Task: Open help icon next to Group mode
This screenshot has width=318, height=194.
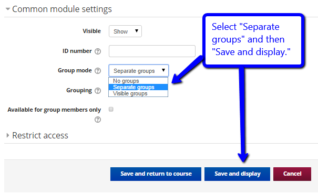Action: (98, 71)
